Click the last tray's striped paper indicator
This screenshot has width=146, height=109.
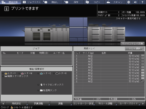click(143, 81)
